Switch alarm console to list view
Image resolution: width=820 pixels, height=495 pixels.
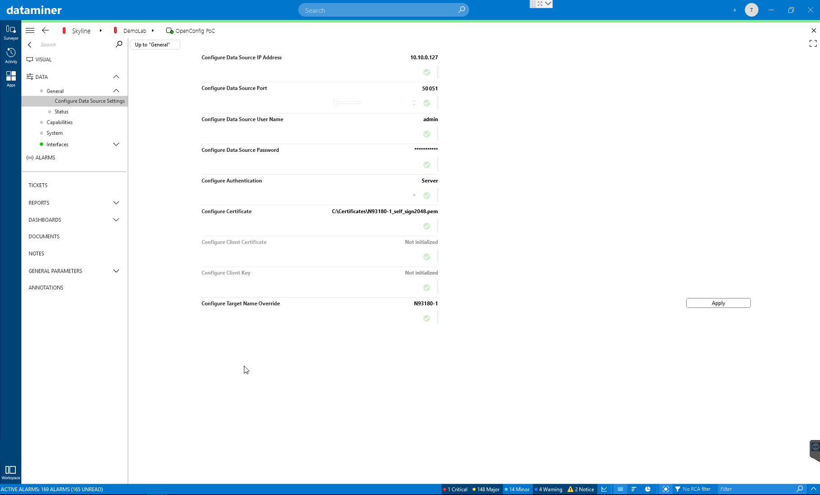coord(620,489)
